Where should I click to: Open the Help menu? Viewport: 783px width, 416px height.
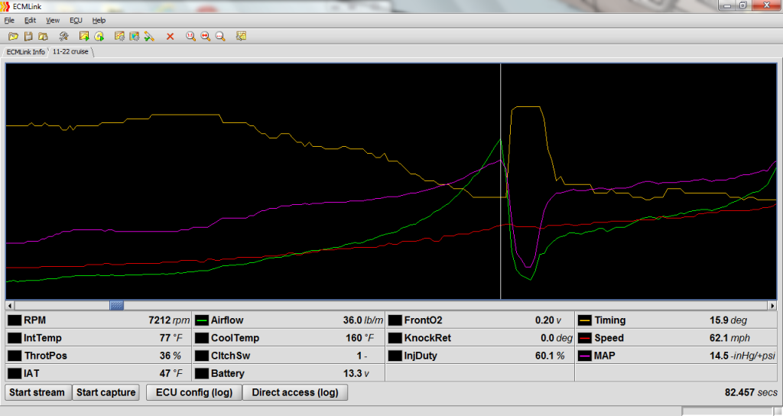pos(99,21)
